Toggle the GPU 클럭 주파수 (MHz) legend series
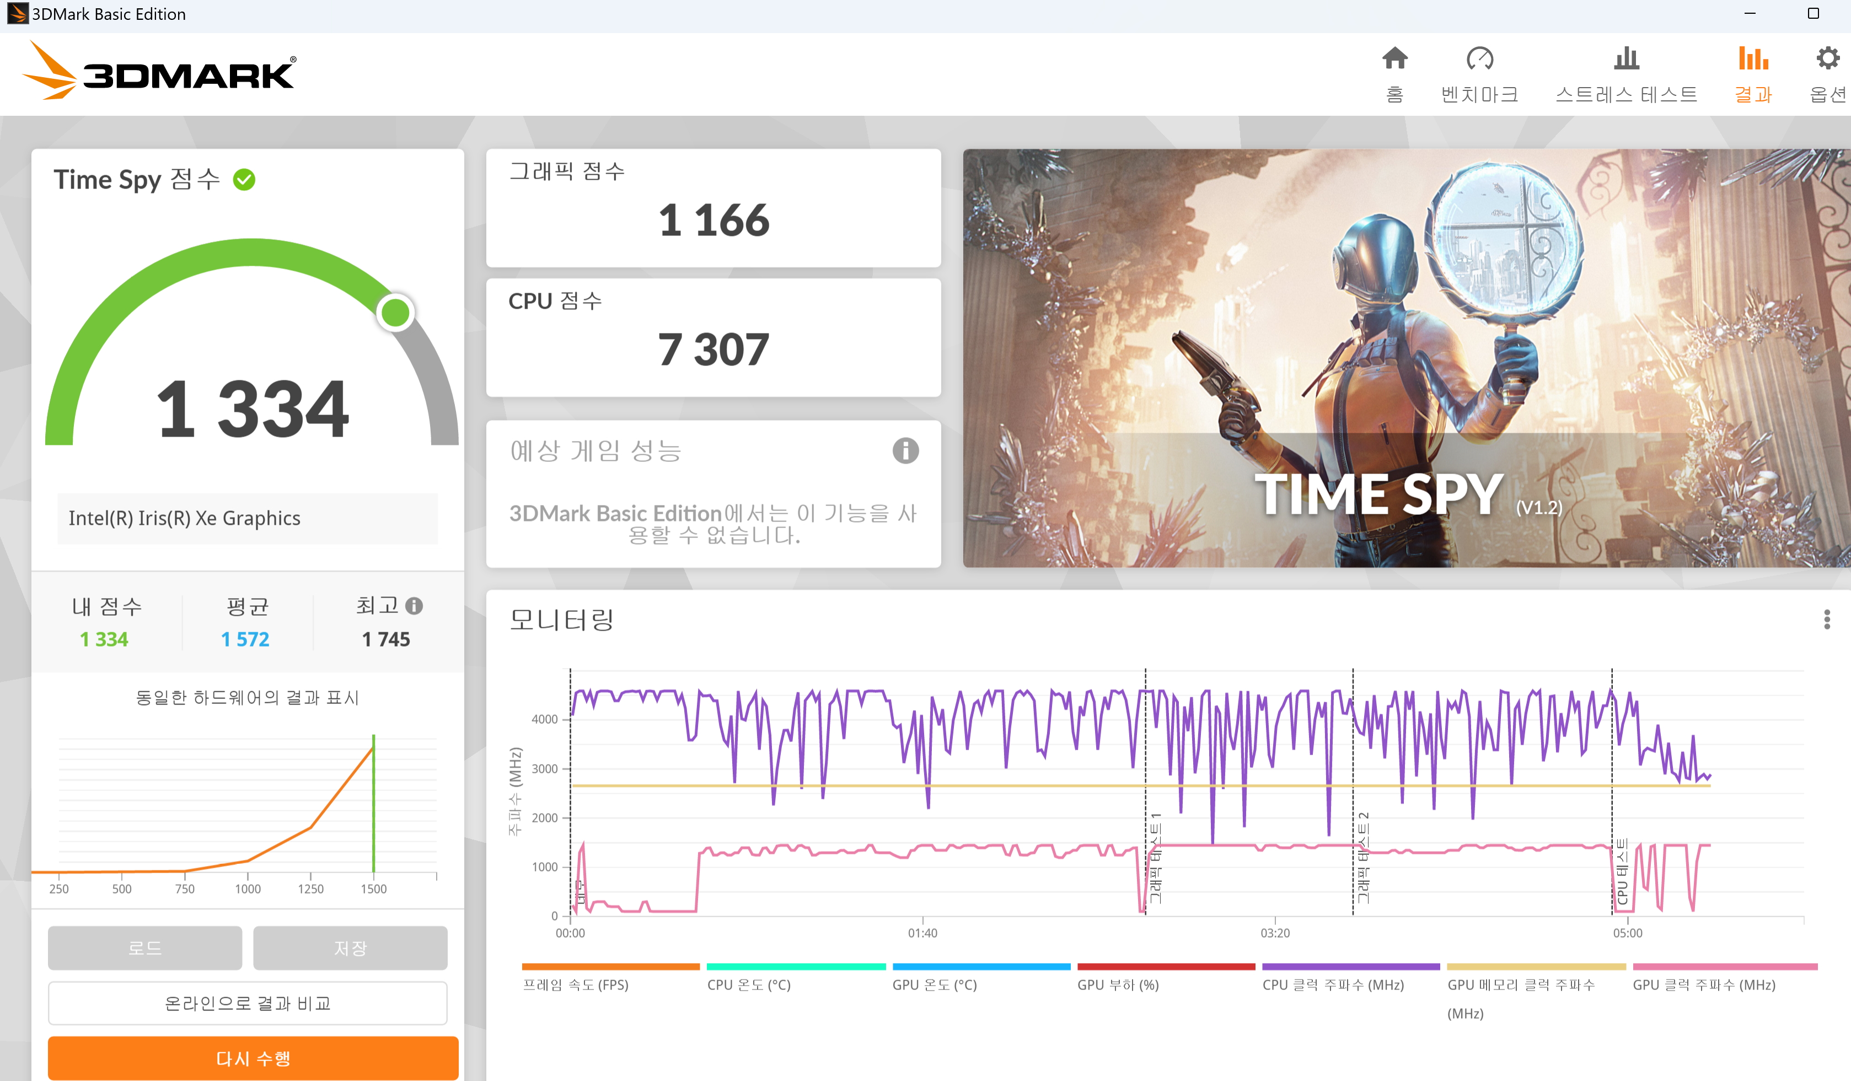This screenshot has height=1081, width=1851. coord(1704,985)
